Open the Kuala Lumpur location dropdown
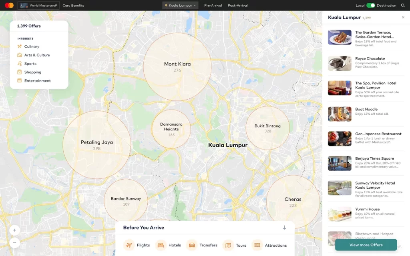The height and width of the screenshot is (256, 410). [x=180, y=6]
